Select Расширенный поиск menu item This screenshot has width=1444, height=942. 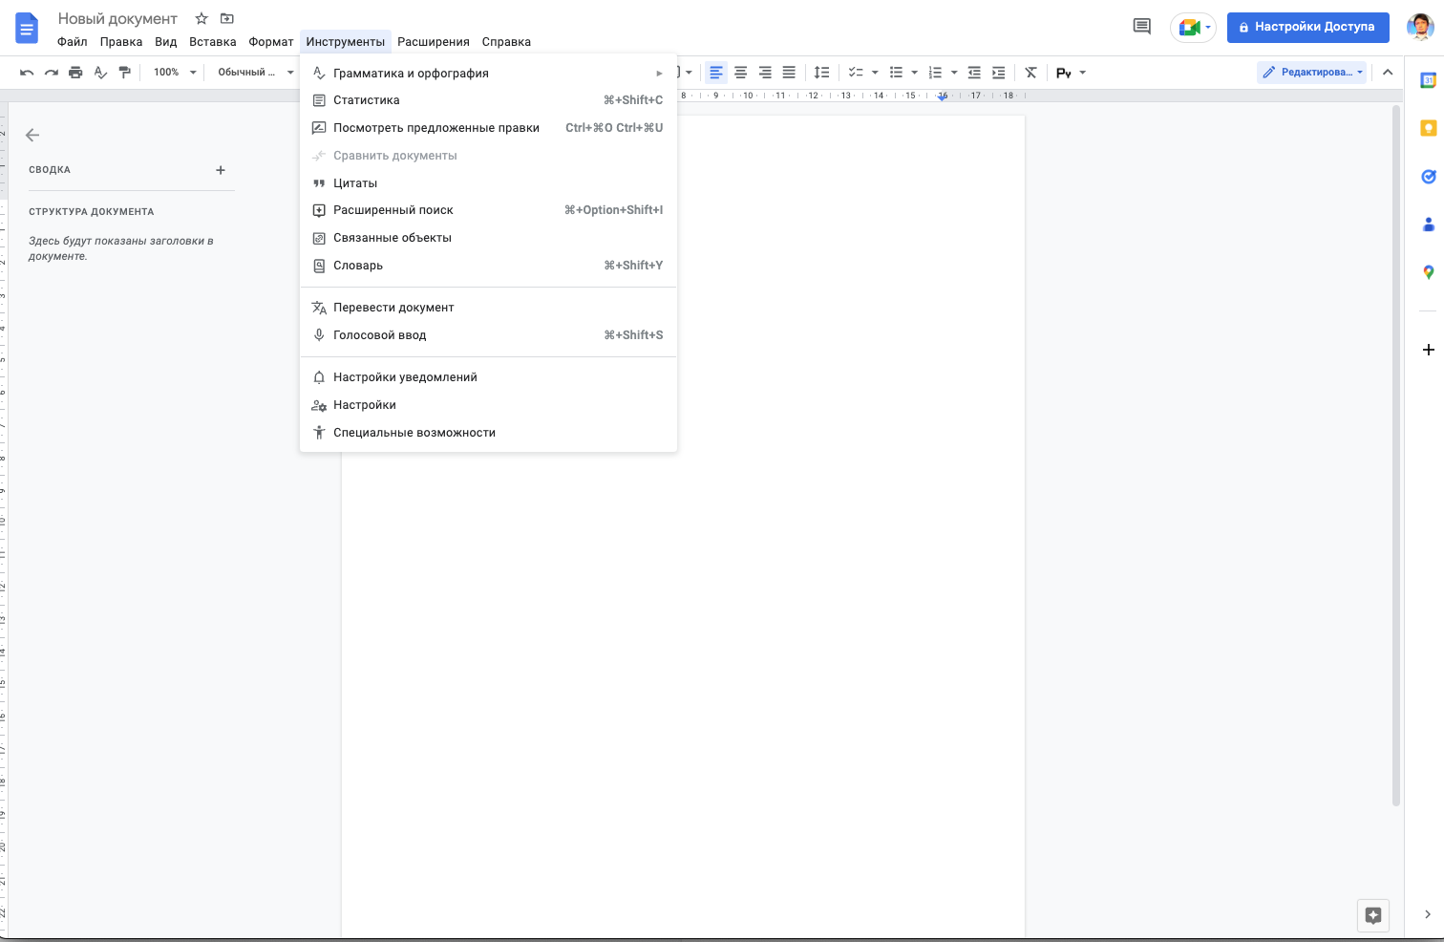(488, 210)
